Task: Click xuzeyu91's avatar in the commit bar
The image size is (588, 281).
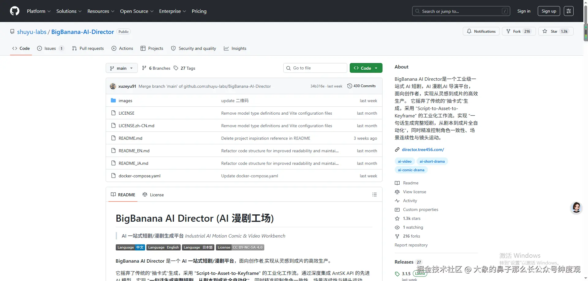Action: 113,86
